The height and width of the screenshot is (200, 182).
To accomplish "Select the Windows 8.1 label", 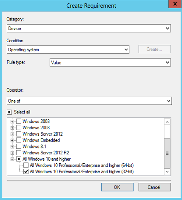I will pyautogui.click(x=34, y=146).
